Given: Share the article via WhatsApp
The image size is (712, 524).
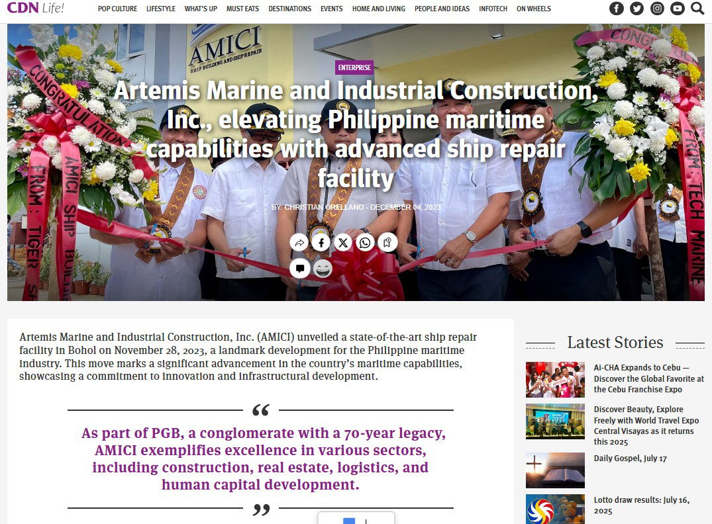Looking at the screenshot, I should tap(365, 243).
